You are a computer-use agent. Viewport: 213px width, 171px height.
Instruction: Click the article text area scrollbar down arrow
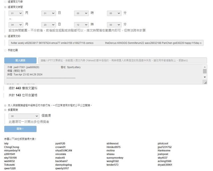205,77
